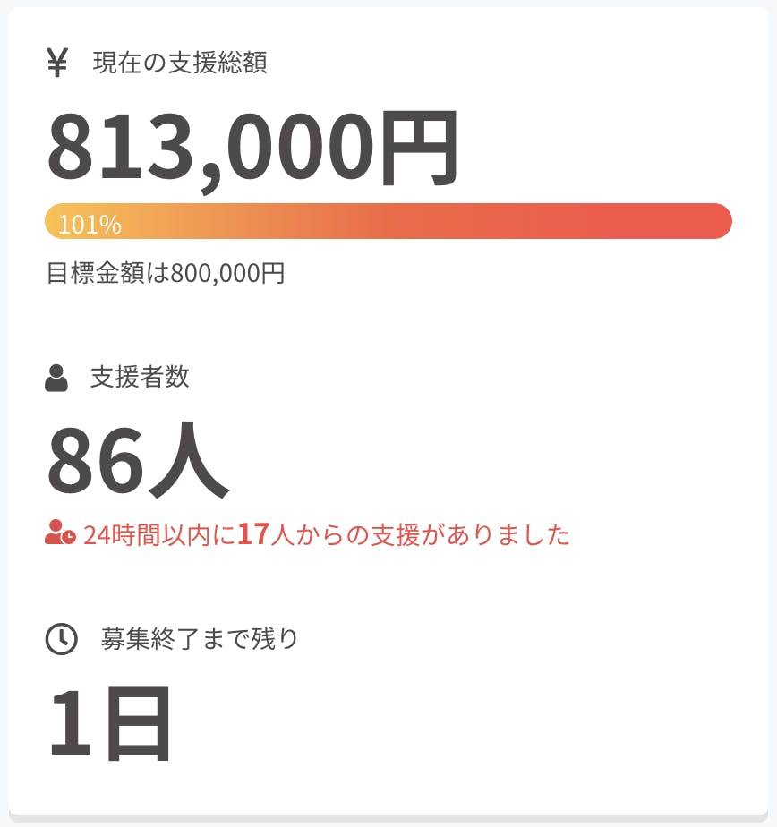Click the large 日 character after 1
This screenshot has width=777, height=827.
coord(137,723)
